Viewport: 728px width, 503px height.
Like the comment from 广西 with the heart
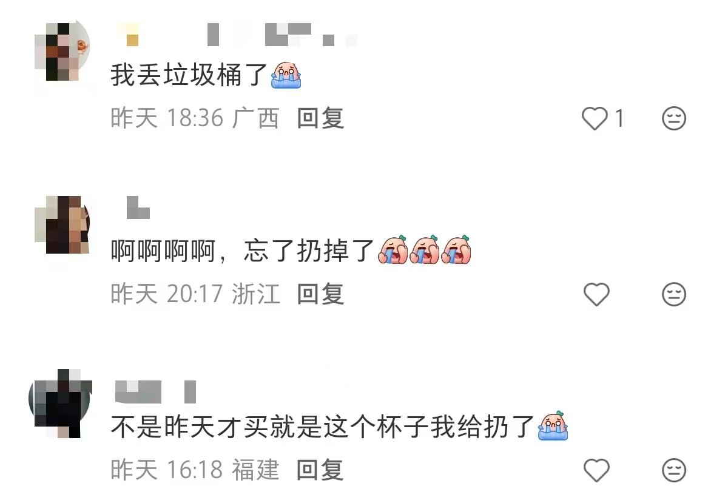pos(595,118)
